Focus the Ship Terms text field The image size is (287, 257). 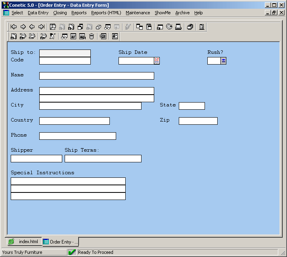pos(103,158)
